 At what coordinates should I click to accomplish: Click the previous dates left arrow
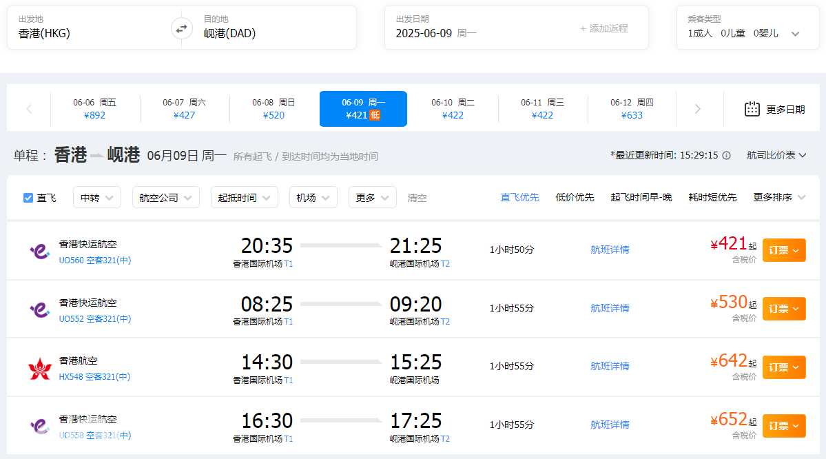(29, 109)
